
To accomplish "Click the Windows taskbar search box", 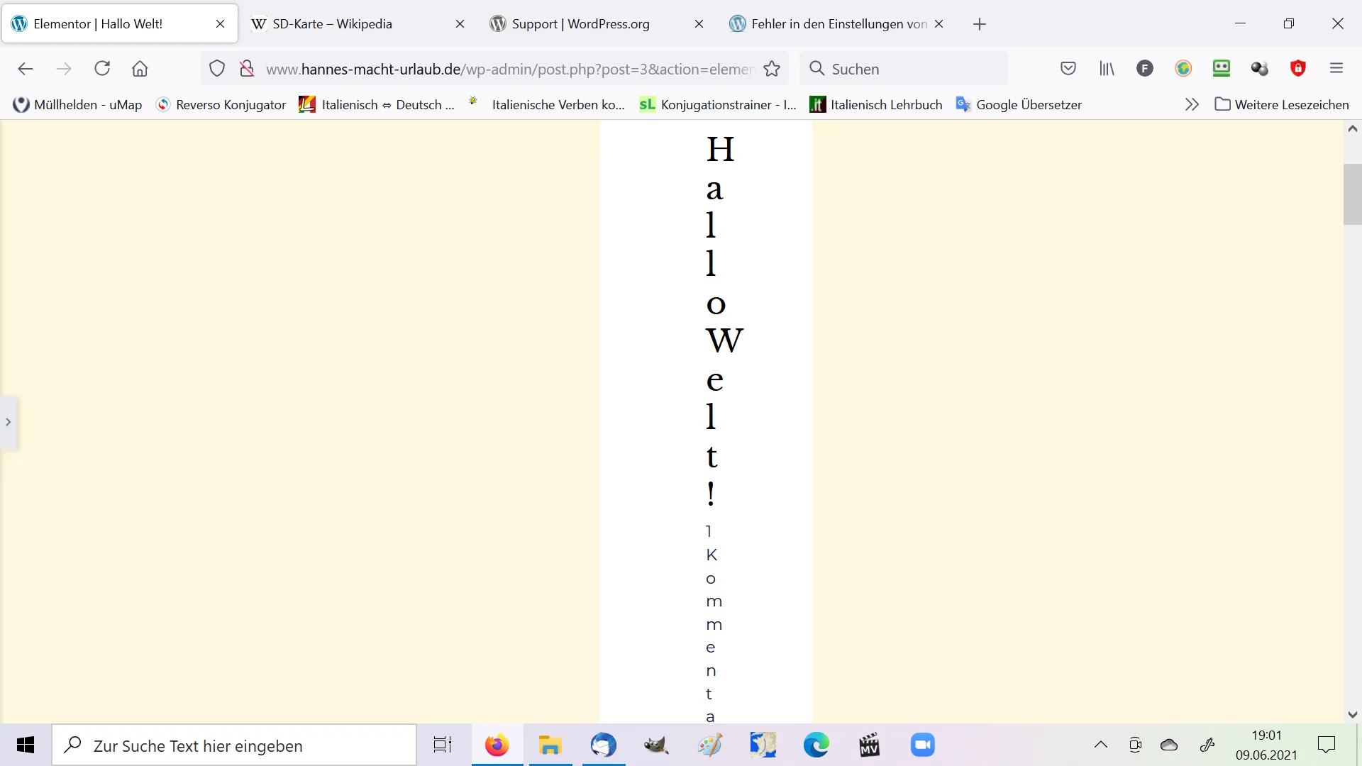I will pos(234,745).
